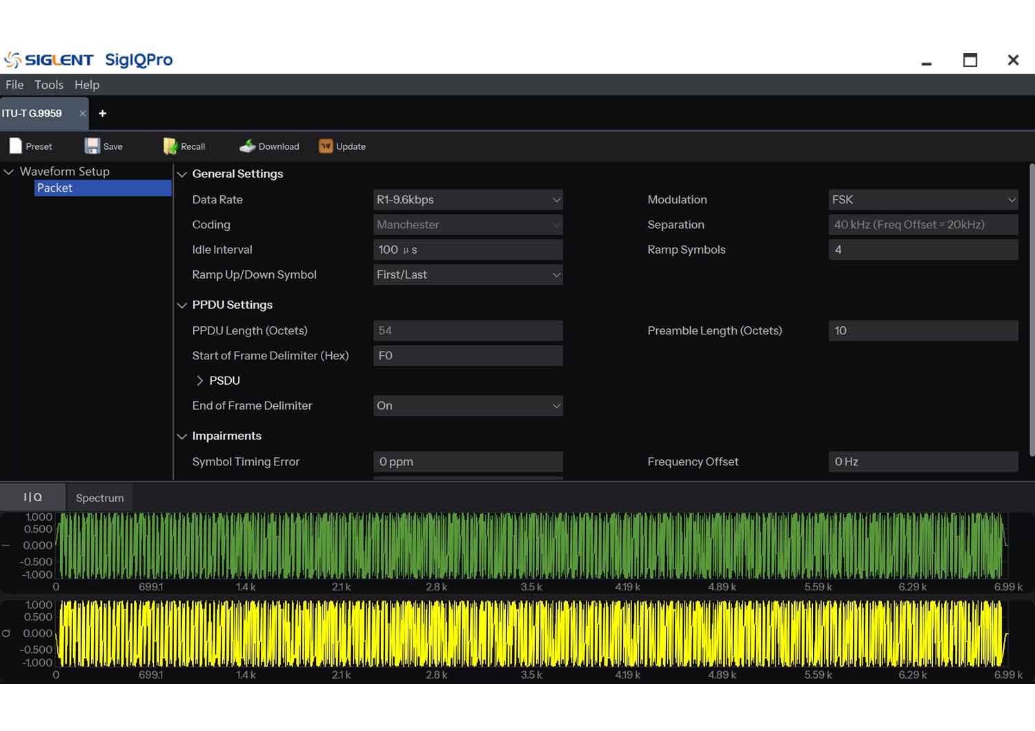1035x731 pixels.
Task: Open the Modulation FSK dropdown
Action: (923, 200)
